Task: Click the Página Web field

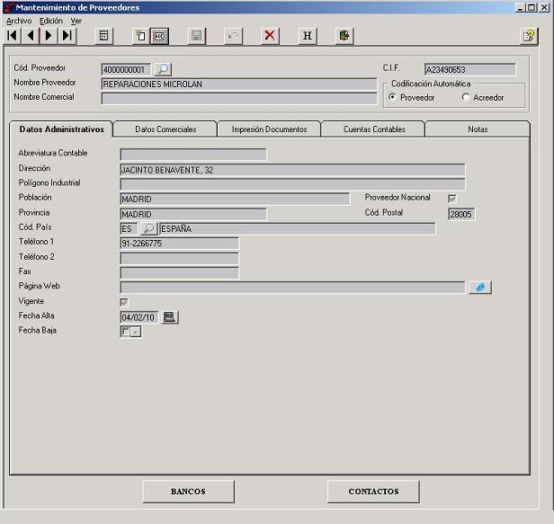Action: (x=292, y=287)
